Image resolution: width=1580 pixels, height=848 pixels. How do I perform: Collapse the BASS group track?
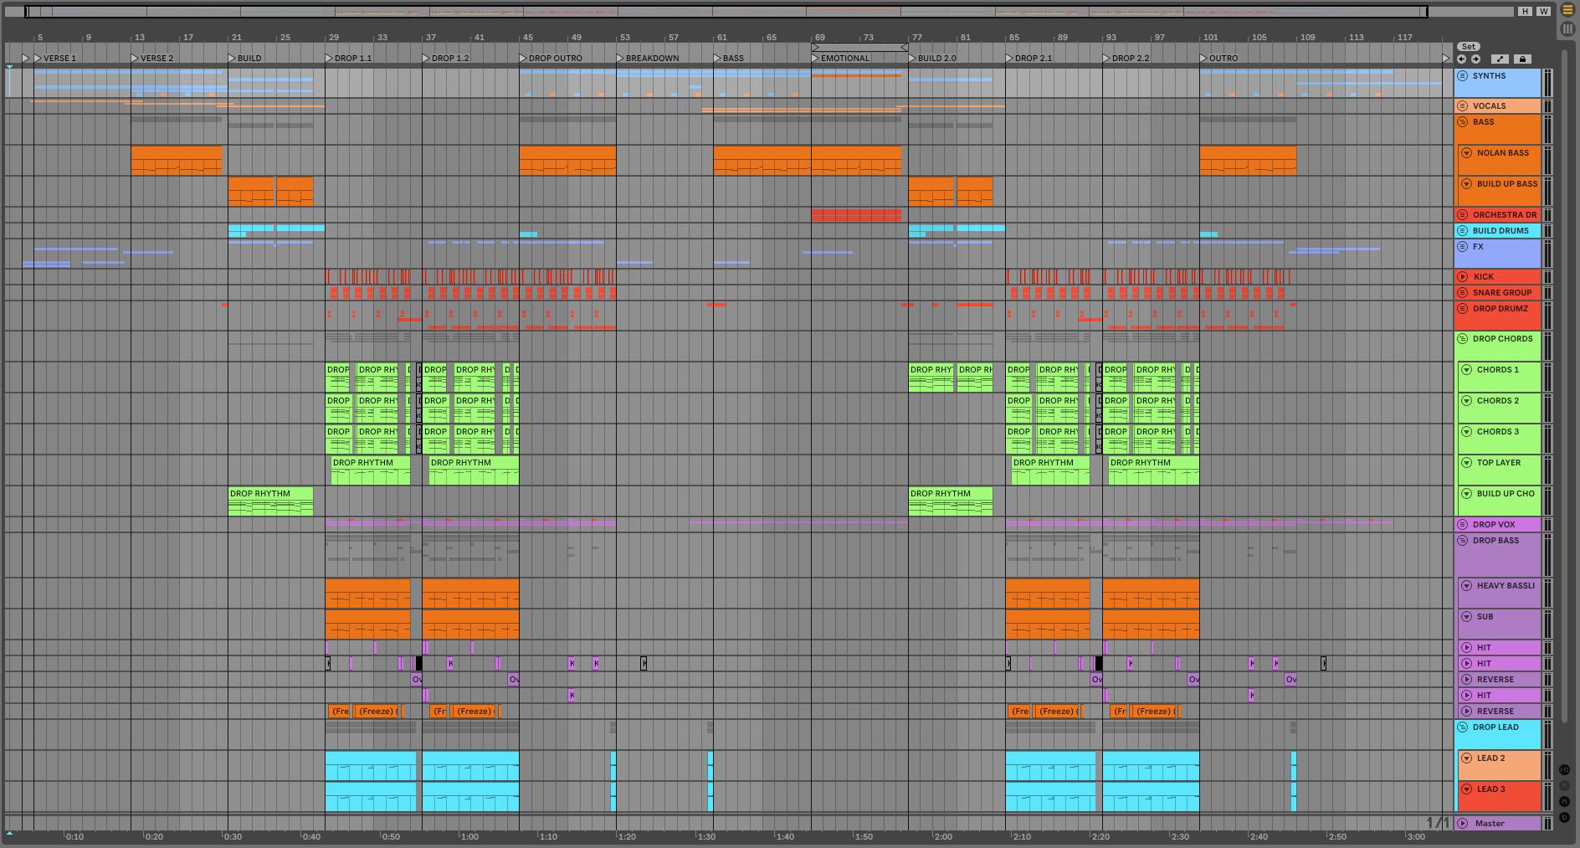1463,122
